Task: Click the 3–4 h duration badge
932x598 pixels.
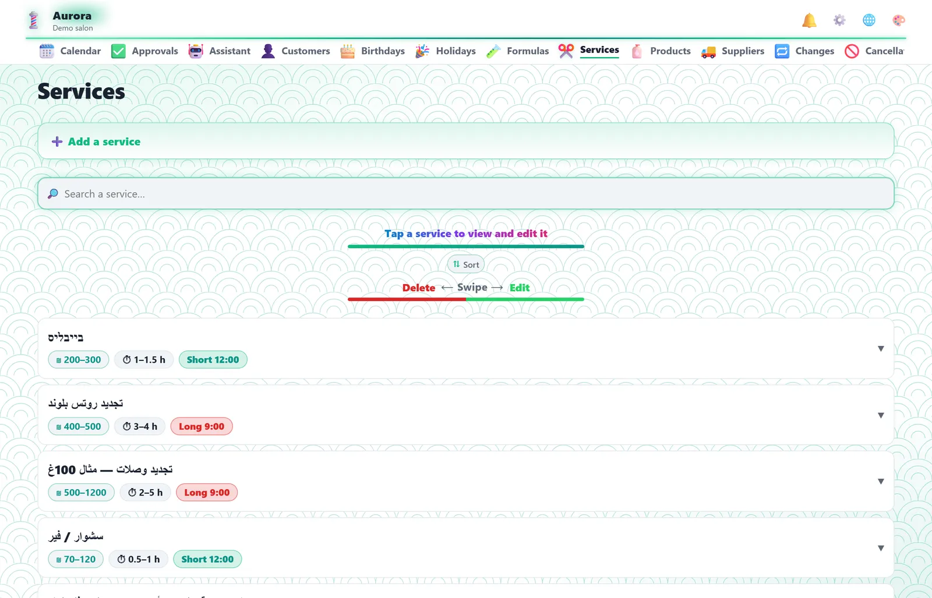Action: pyautogui.click(x=140, y=426)
